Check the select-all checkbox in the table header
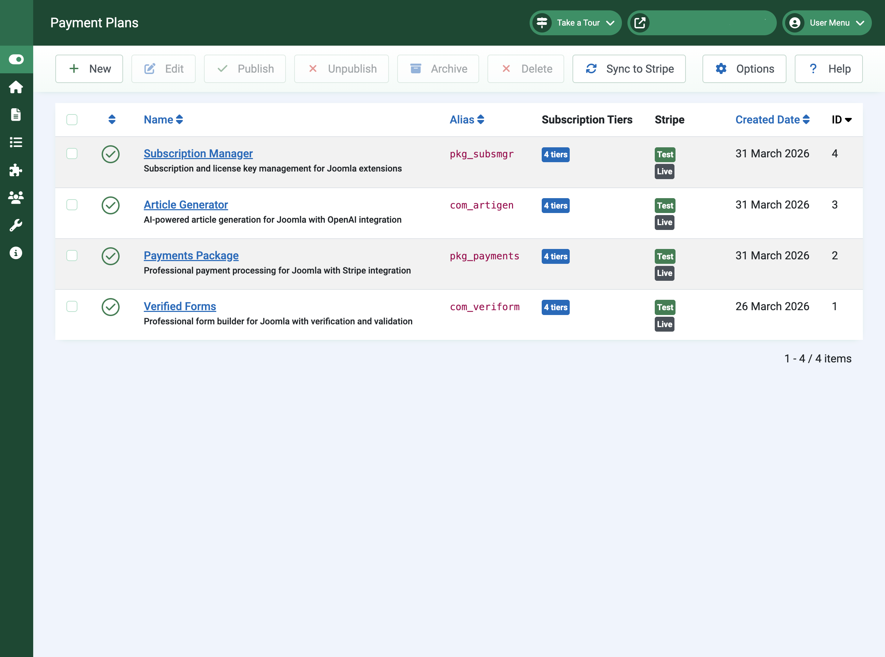The width and height of the screenshot is (885, 657). (x=72, y=119)
